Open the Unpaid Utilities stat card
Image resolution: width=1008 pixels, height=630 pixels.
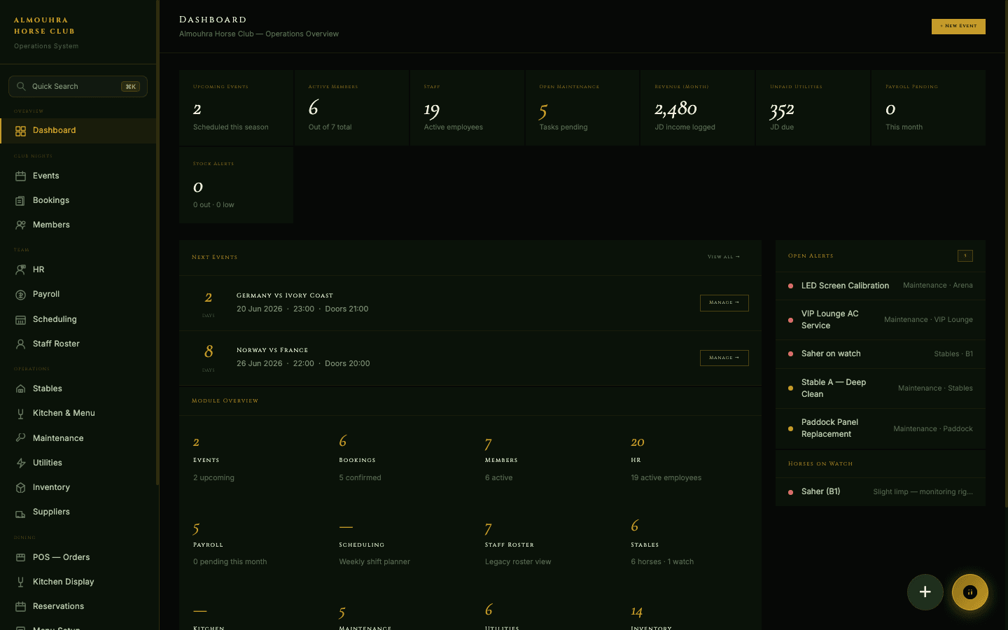tap(813, 108)
